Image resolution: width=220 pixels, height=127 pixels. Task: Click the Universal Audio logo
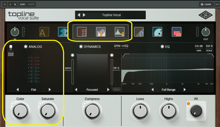point(206,15)
